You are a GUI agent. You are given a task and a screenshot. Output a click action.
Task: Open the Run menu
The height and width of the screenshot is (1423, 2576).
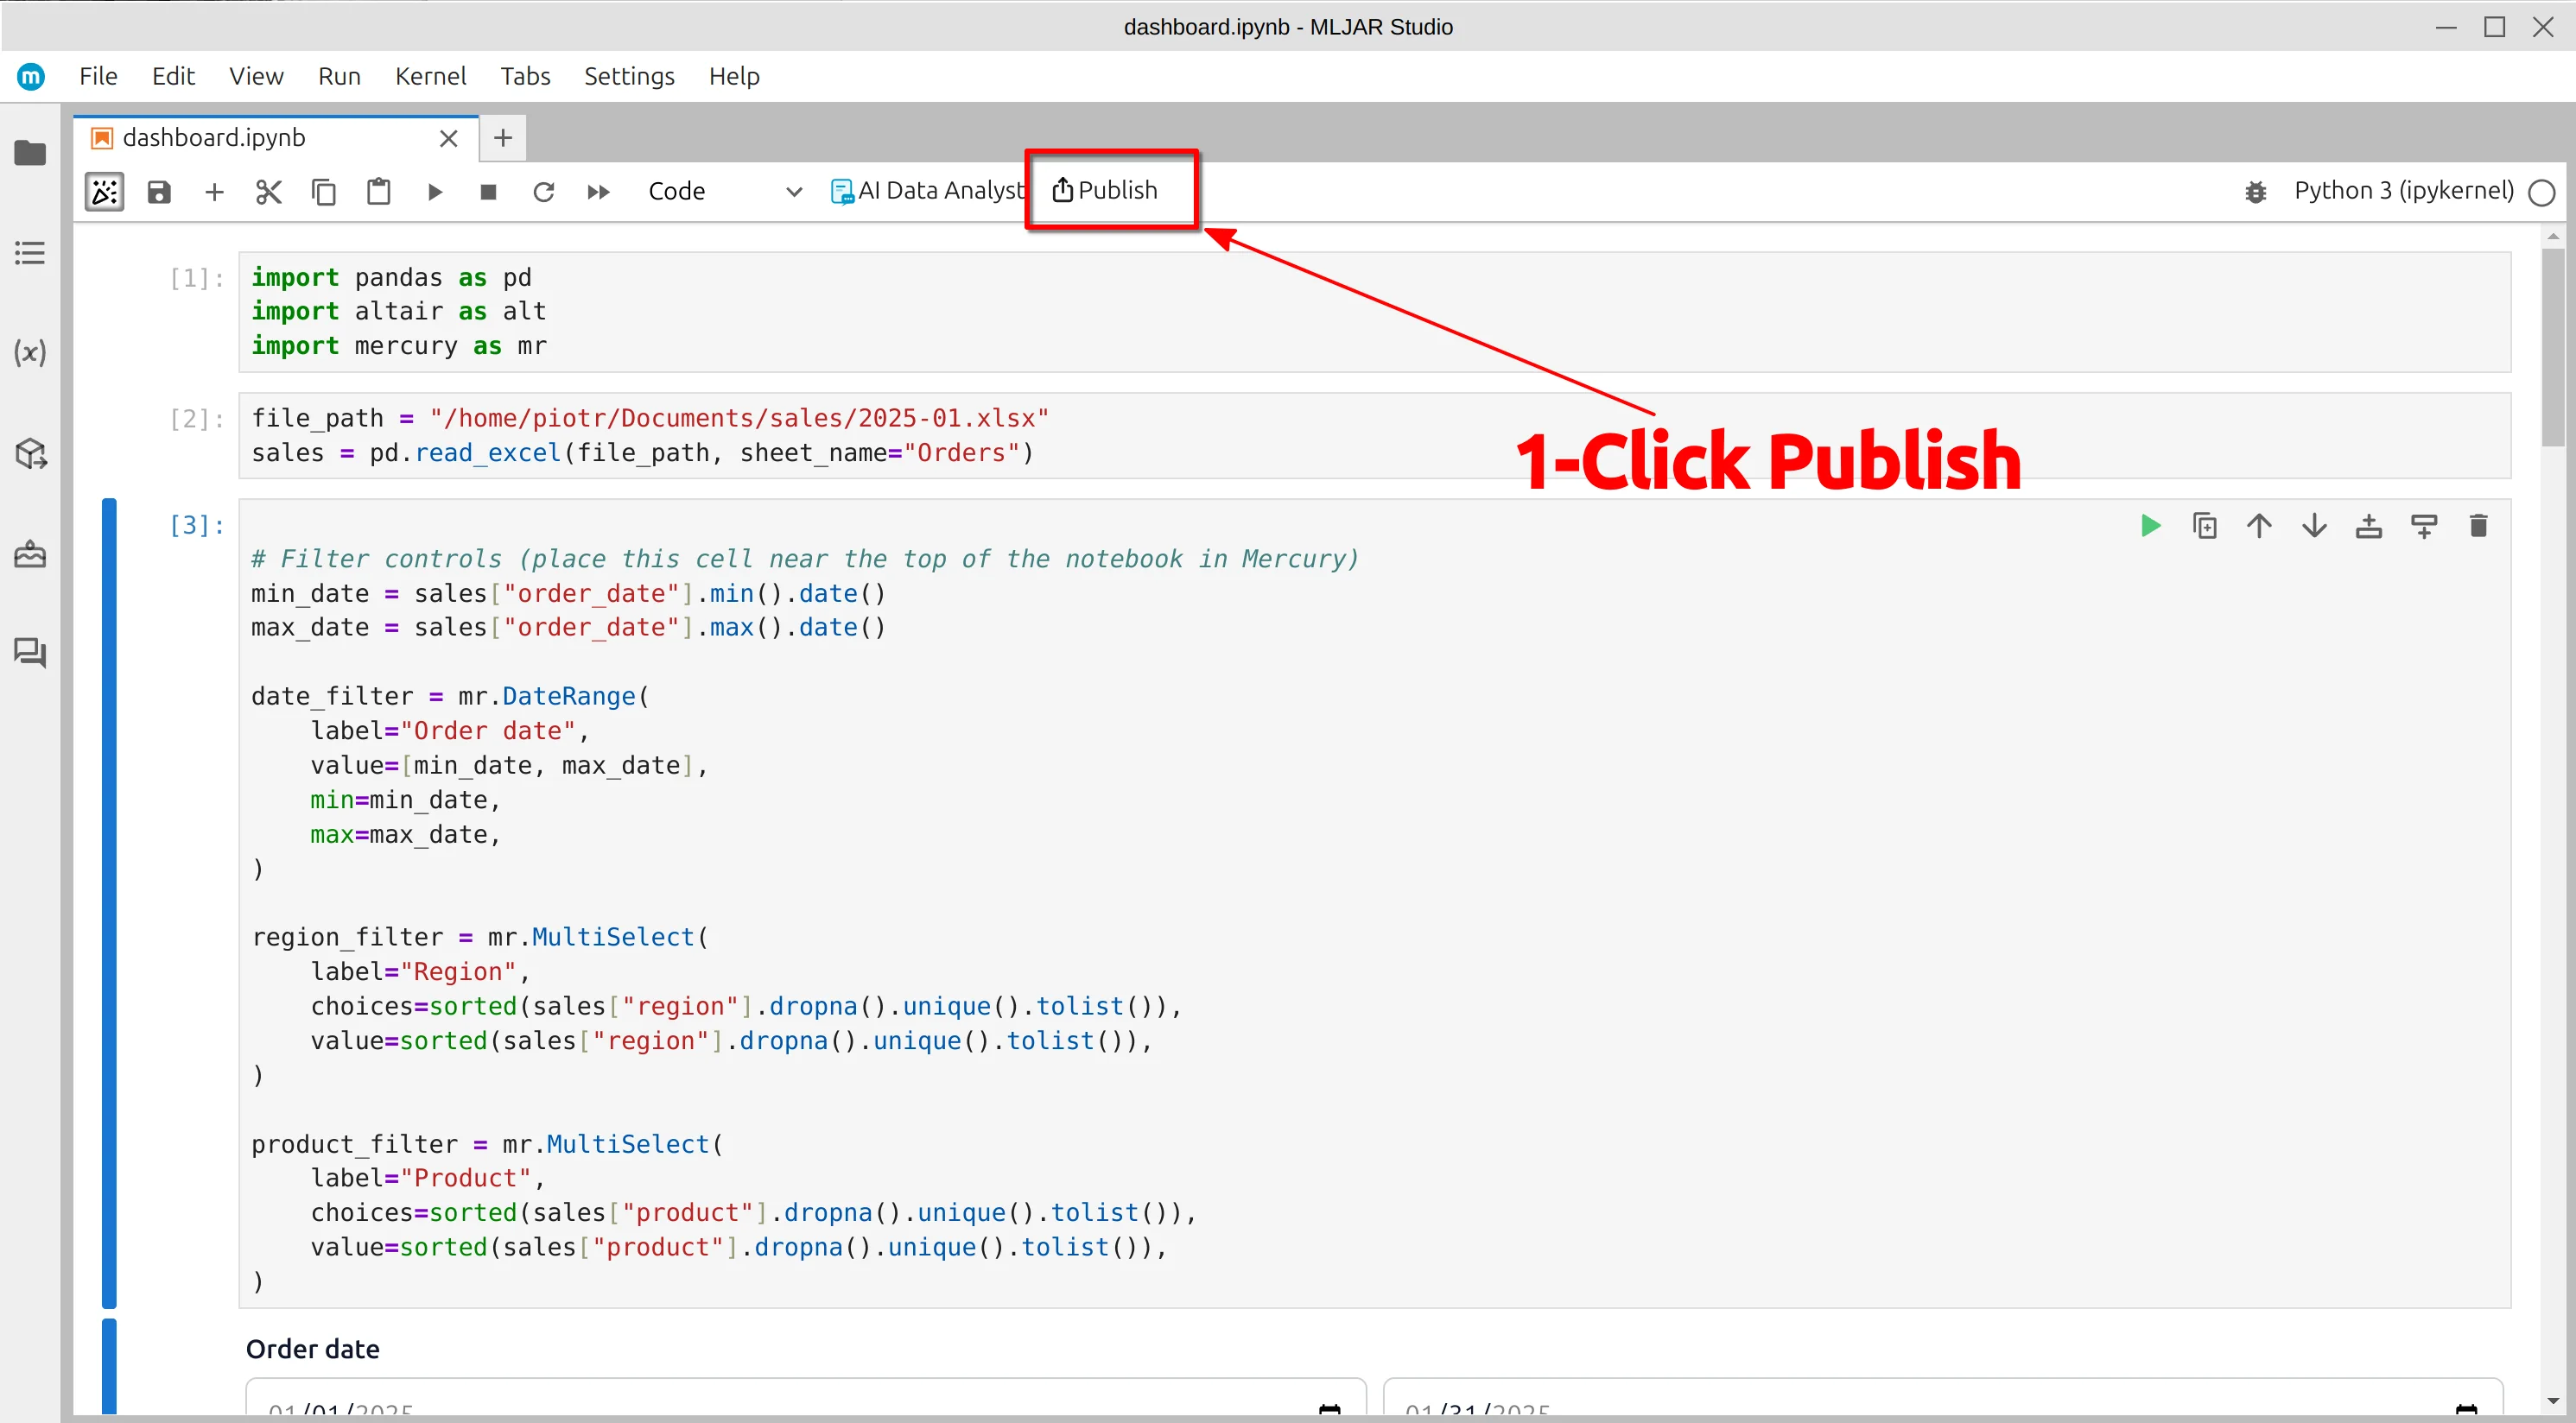tap(339, 76)
